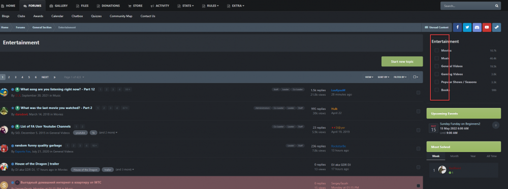Open the ACTIVITY menu item

(160, 6)
